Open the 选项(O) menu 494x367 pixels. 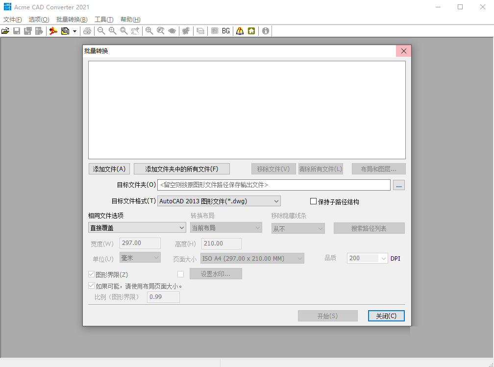click(39, 20)
